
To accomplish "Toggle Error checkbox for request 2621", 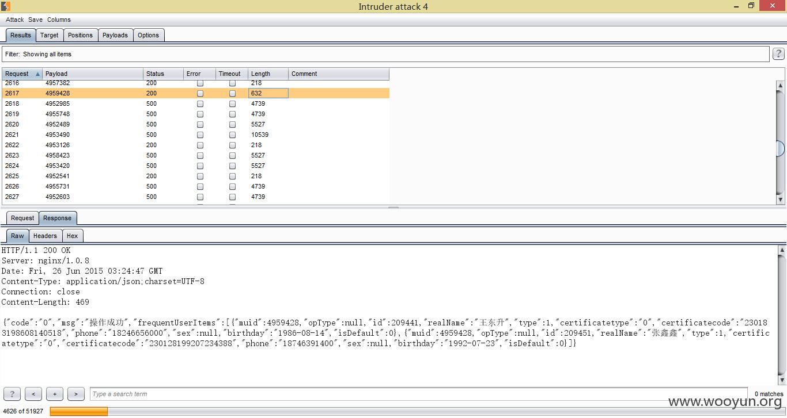I will point(200,135).
